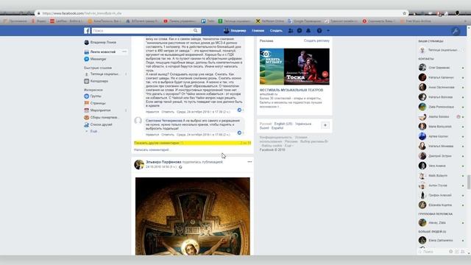Image resolution: width=471 pixels, height=265 pixels.
Task: Open Теплица социальных shortcut in left sidebar
Action: (102, 74)
